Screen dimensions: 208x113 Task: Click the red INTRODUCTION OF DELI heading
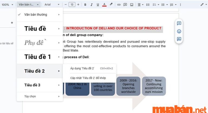click(113, 28)
